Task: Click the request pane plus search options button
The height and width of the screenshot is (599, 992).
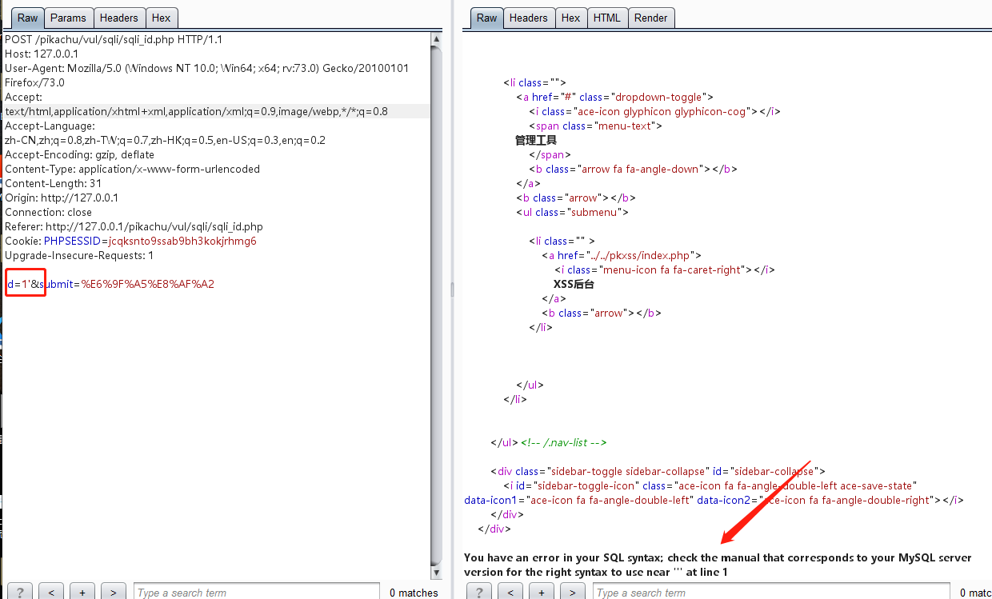Action: (82, 592)
